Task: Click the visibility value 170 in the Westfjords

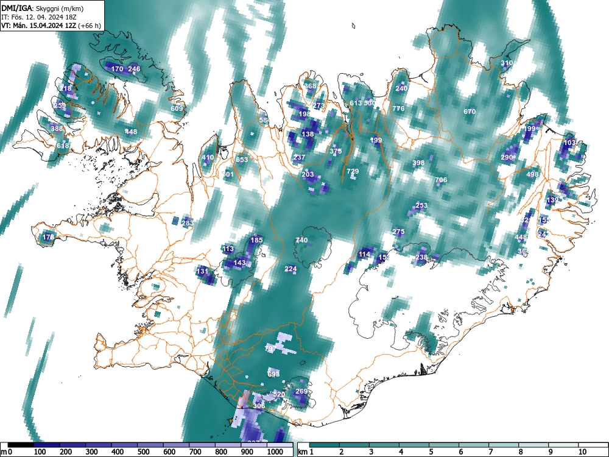Action: [x=117, y=69]
